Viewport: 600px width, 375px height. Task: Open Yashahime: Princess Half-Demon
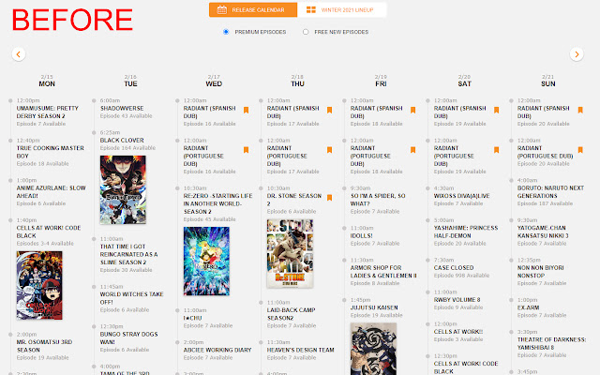(x=466, y=232)
